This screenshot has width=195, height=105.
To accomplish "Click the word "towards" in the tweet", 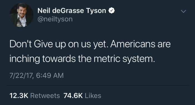I will 59,58.
